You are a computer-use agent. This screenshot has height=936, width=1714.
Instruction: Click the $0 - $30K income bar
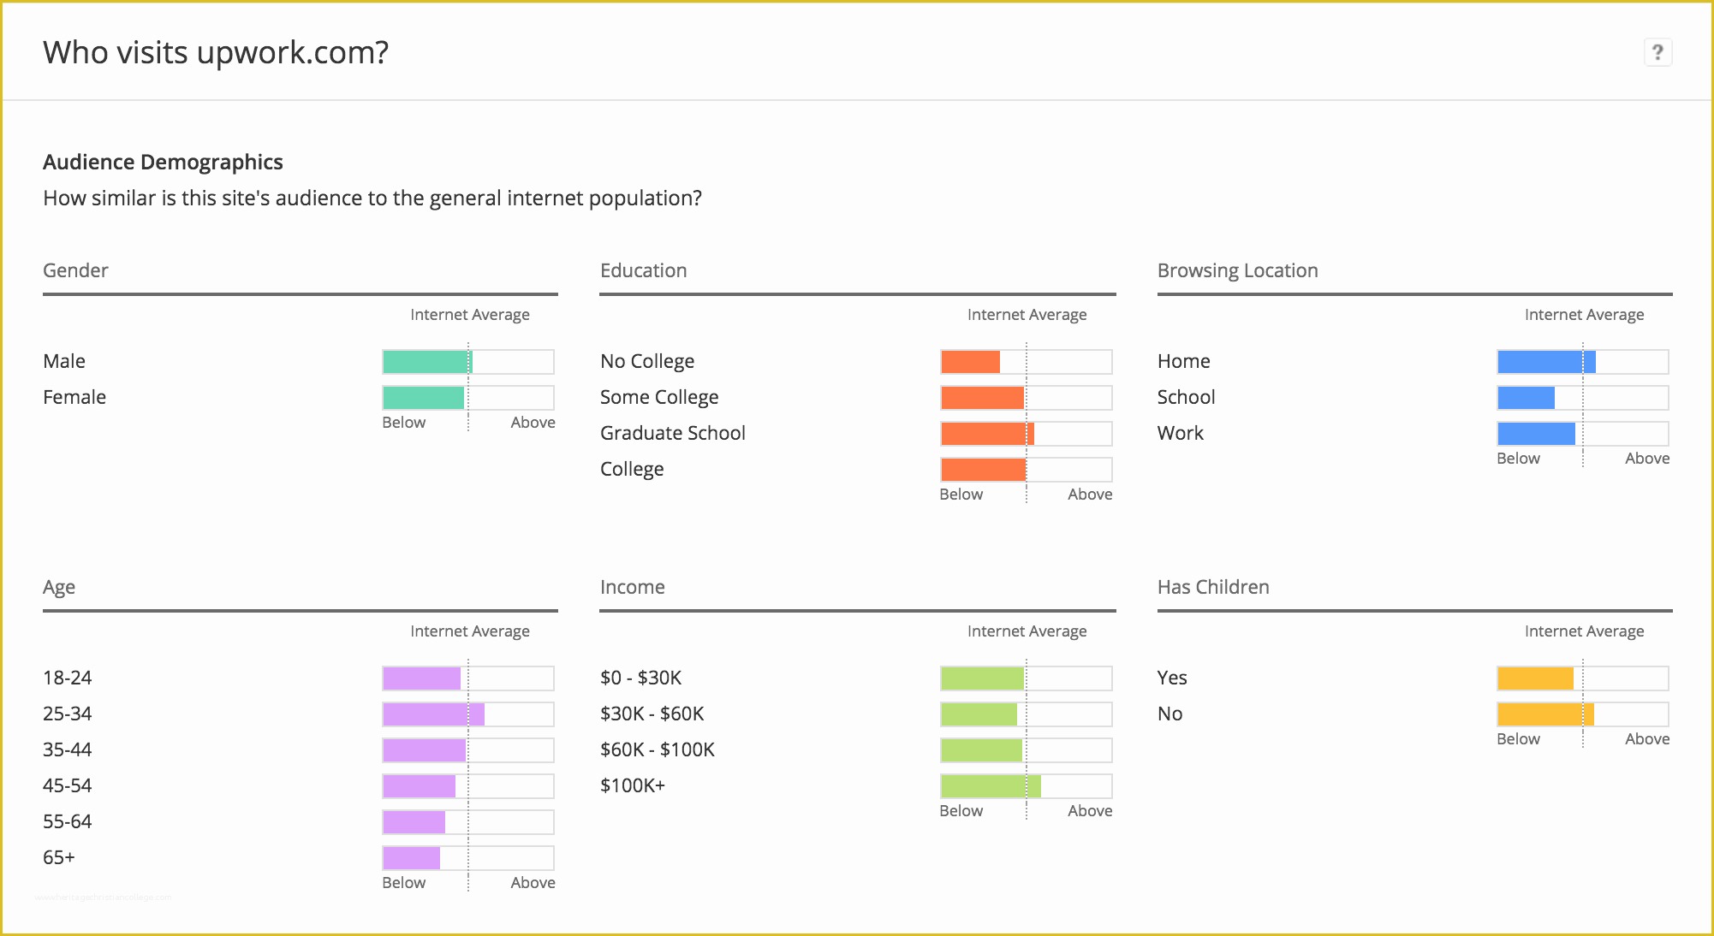1026,678
